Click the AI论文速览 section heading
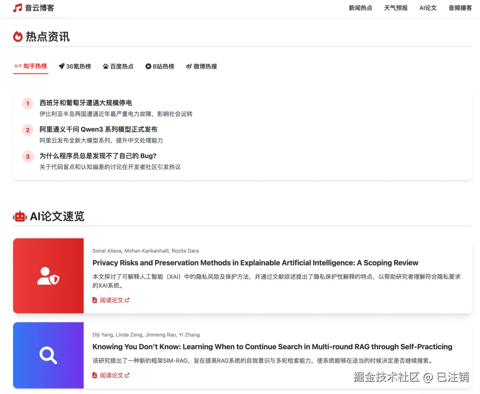 point(57,216)
